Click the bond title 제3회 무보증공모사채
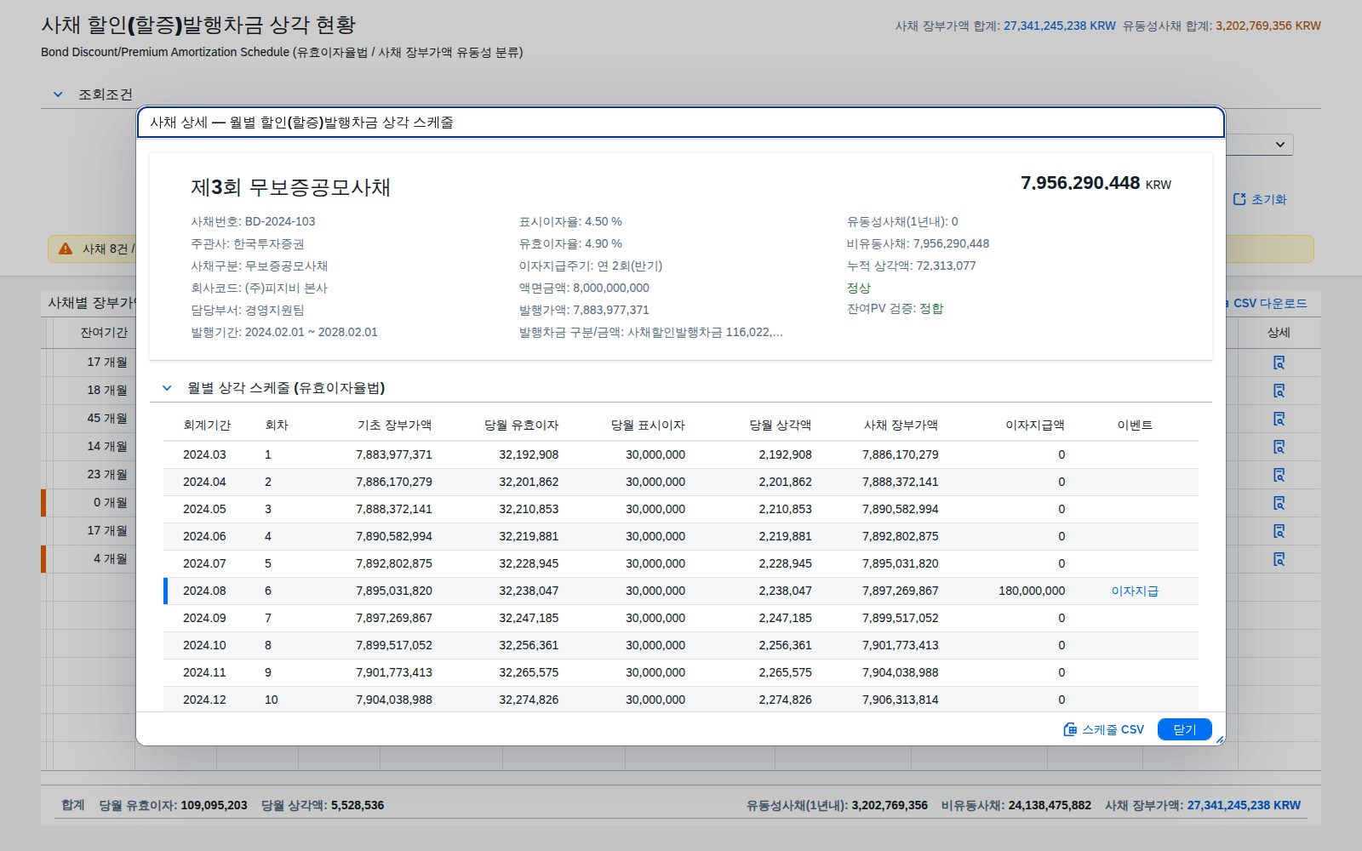Viewport: 1362px width, 851px height. (x=290, y=187)
